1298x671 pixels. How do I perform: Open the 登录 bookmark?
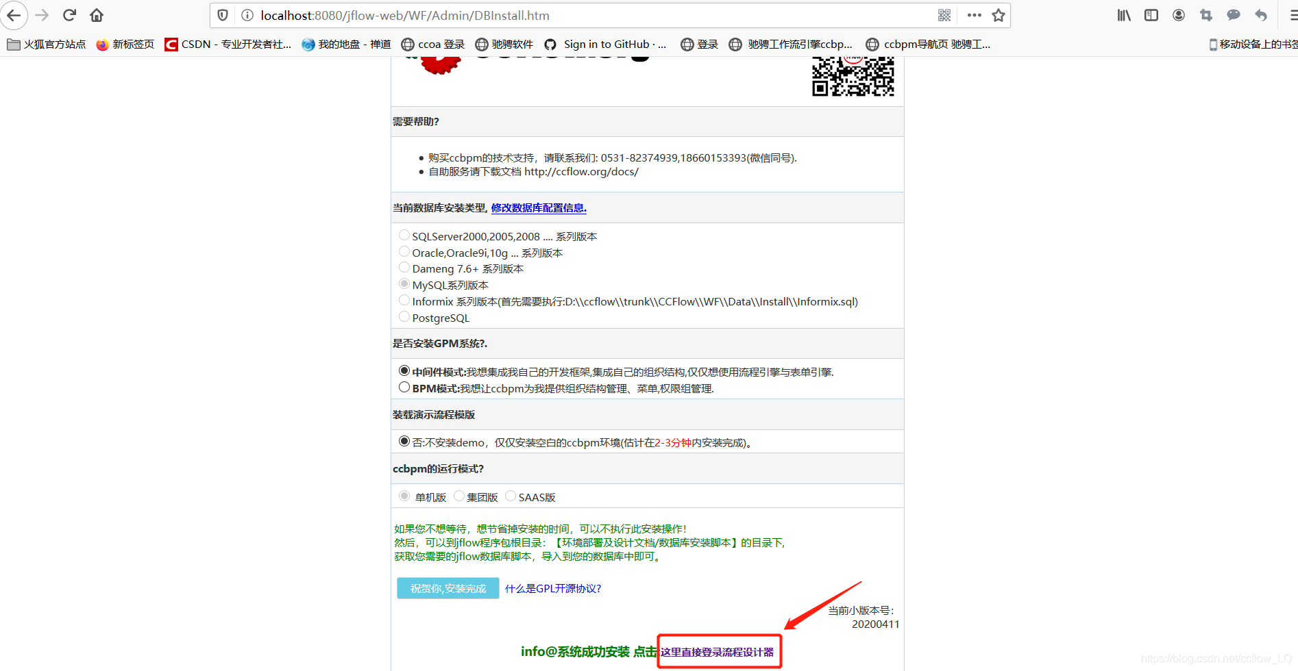(x=700, y=45)
